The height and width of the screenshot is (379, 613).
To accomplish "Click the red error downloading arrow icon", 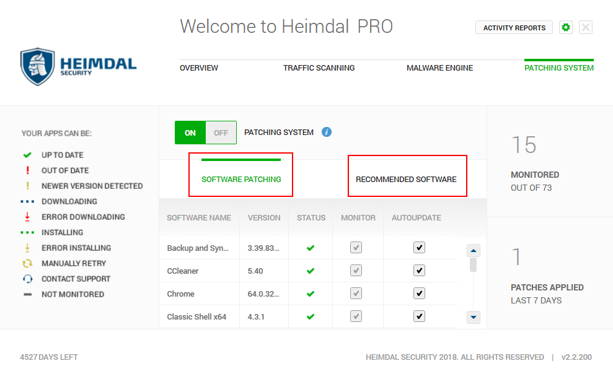I will pyautogui.click(x=27, y=217).
